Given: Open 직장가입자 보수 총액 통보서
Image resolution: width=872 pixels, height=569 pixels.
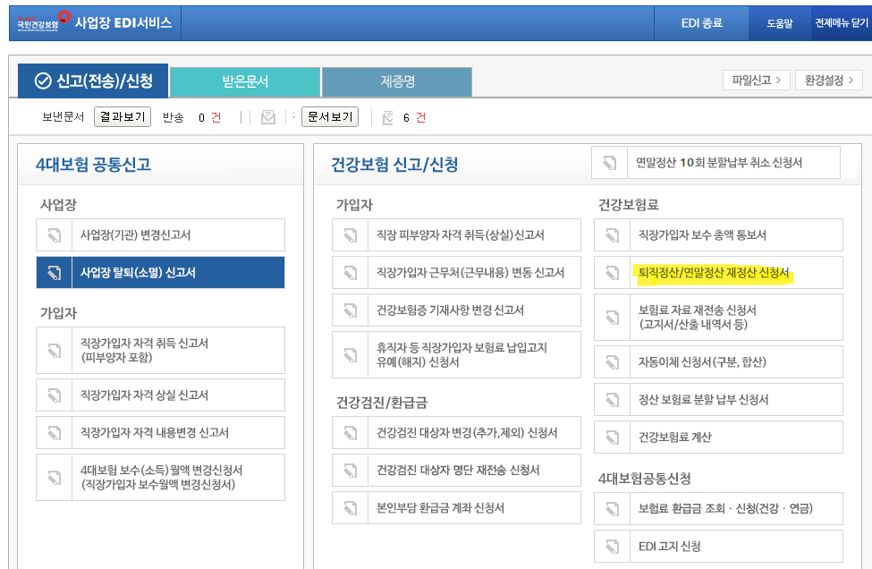Looking at the screenshot, I should point(718,234).
